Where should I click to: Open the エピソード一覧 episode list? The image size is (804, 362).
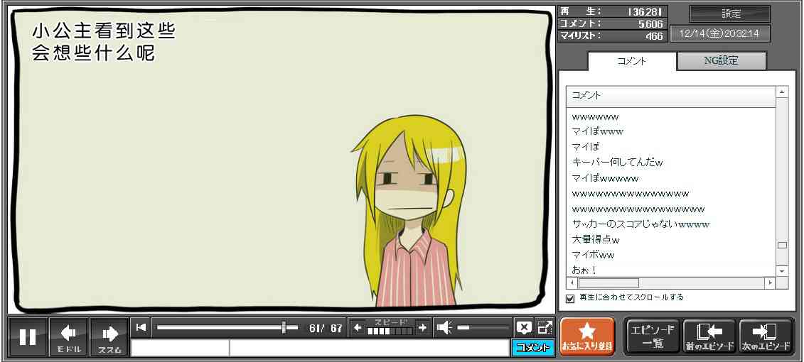(x=652, y=336)
